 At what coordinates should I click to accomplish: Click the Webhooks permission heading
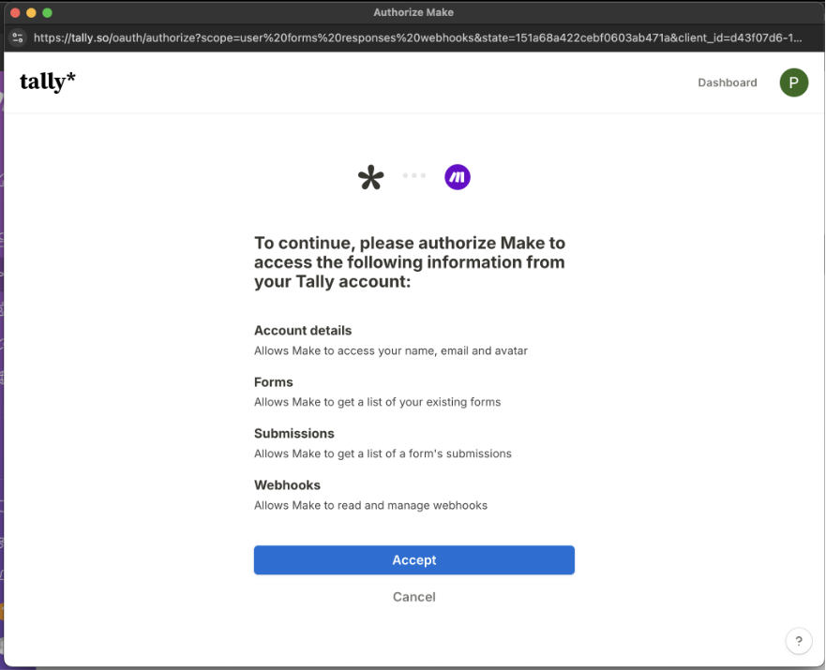click(x=287, y=485)
